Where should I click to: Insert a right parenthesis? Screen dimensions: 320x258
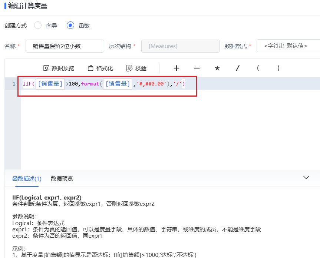pos(278,68)
